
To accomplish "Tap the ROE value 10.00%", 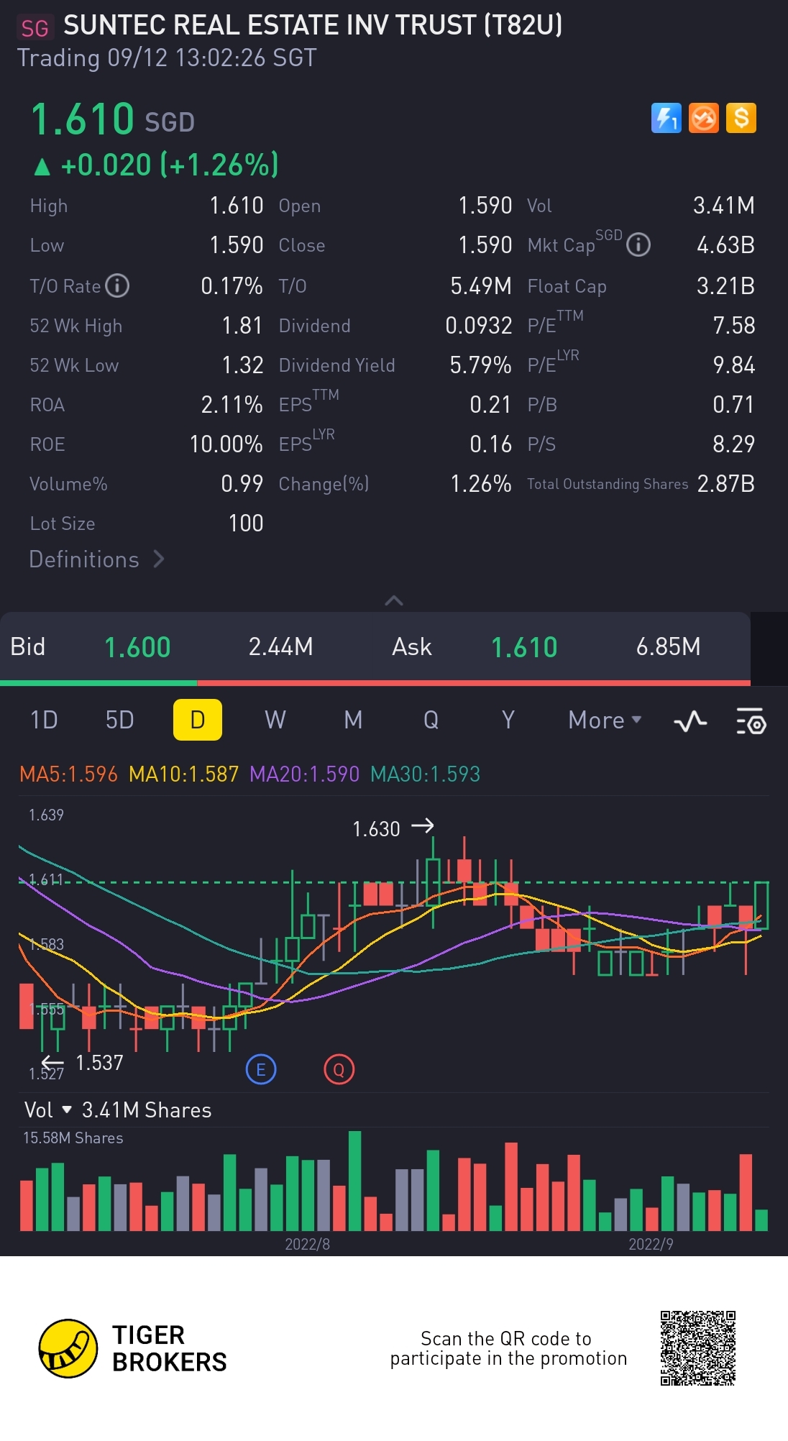I will 226,444.
